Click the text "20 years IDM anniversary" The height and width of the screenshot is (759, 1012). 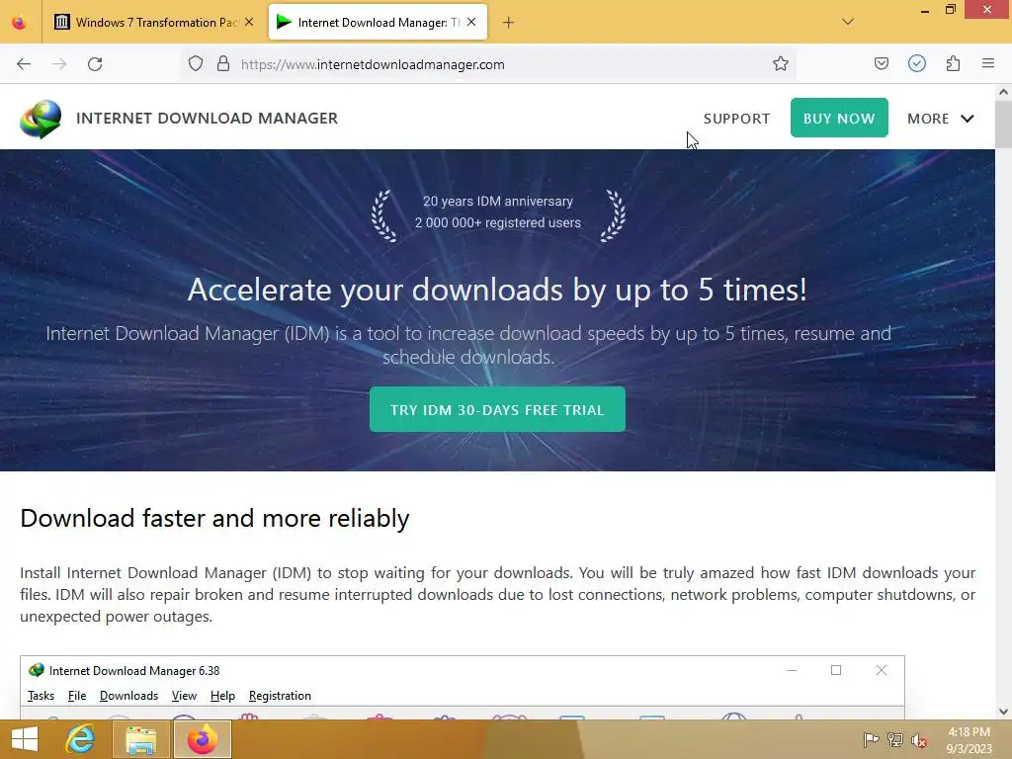pos(498,202)
